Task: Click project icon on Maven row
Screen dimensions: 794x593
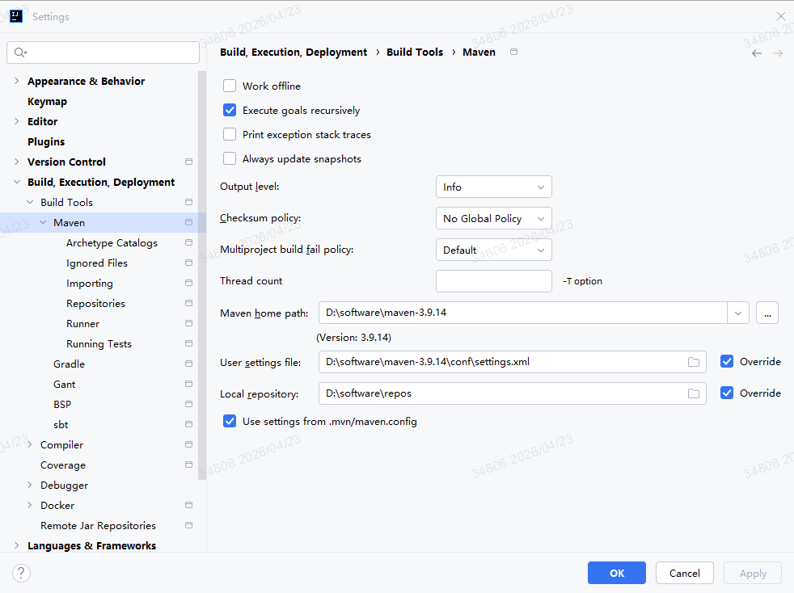Action: [189, 223]
